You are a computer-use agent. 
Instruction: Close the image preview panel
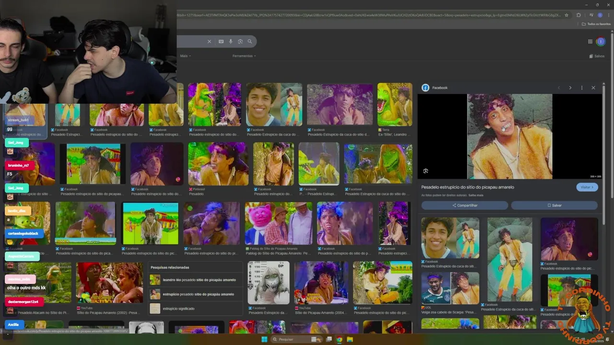pyautogui.click(x=593, y=88)
